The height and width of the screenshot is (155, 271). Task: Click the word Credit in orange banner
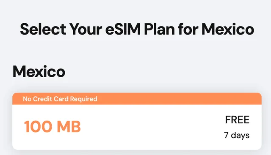tap(42, 99)
